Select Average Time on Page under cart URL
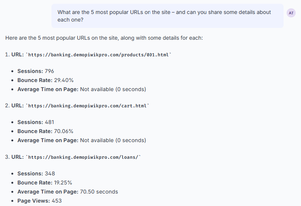 click(x=82, y=140)
